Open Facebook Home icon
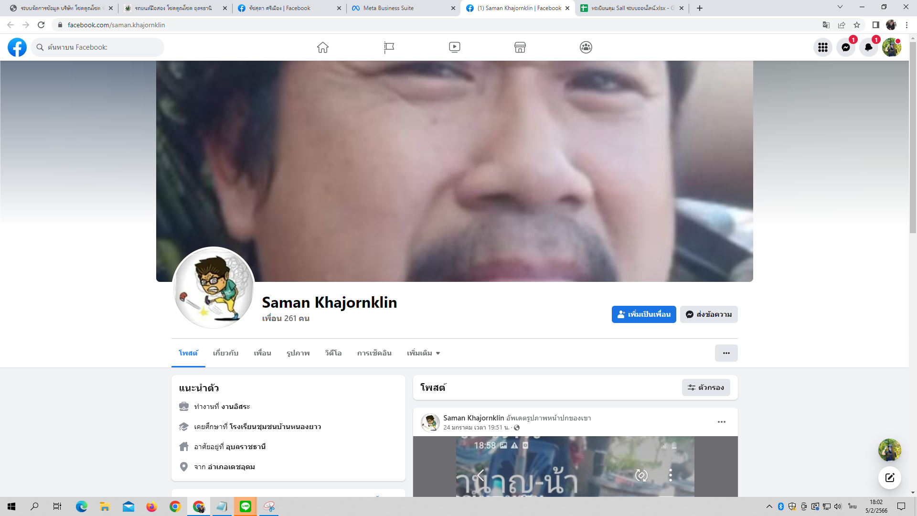This screenshot has height=516, width=917. [323, 47]
